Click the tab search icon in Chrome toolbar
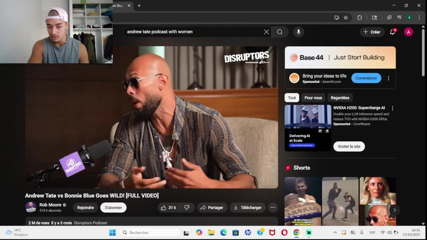 [x=374, y=18]
